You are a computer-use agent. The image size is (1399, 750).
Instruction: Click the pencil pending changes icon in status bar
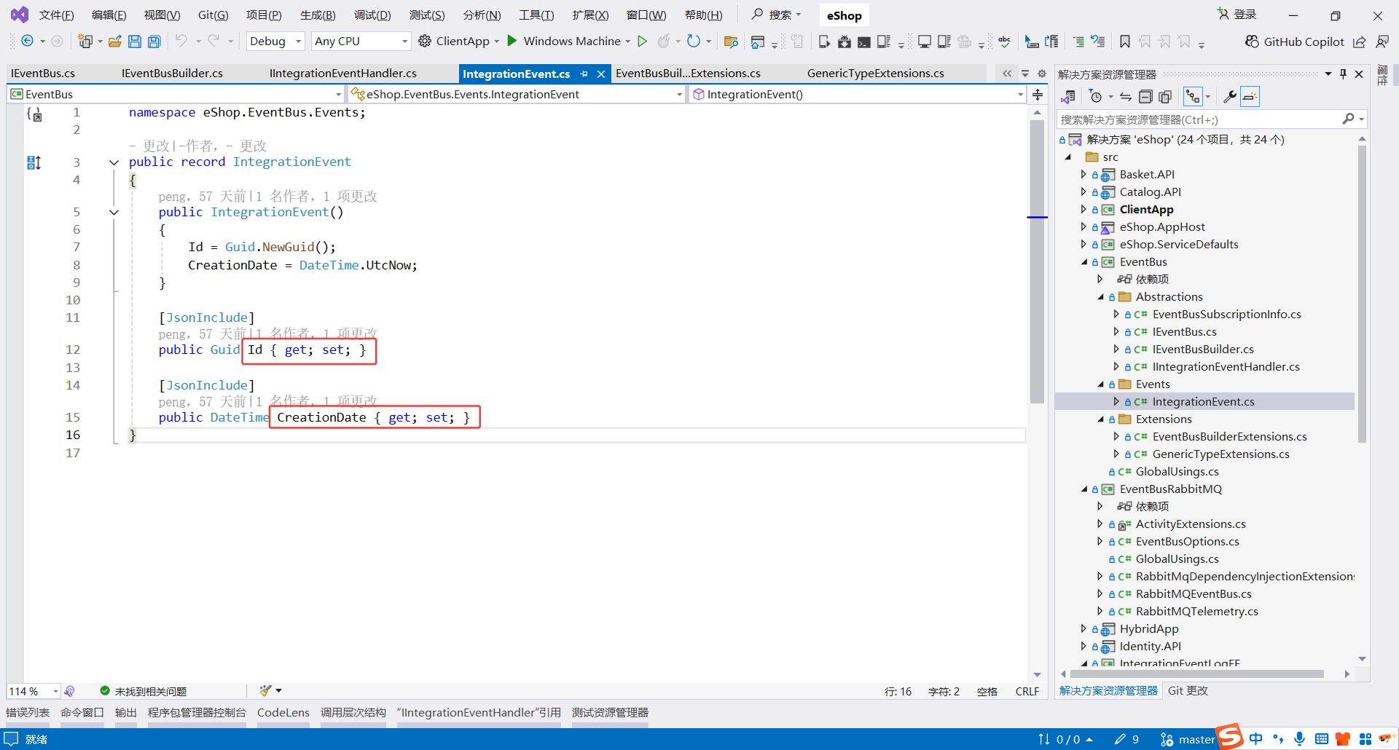[1120, 740]
